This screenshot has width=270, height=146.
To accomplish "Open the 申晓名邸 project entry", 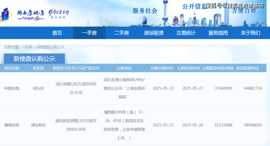I will click(x=12, y=89).
